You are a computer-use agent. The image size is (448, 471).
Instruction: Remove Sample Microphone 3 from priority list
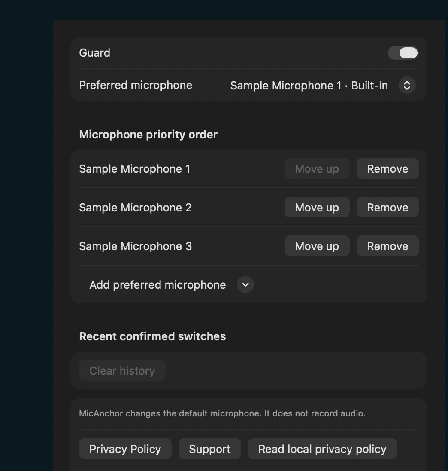[387, 246]
